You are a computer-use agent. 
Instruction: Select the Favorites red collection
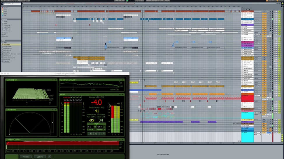point(6,8)
